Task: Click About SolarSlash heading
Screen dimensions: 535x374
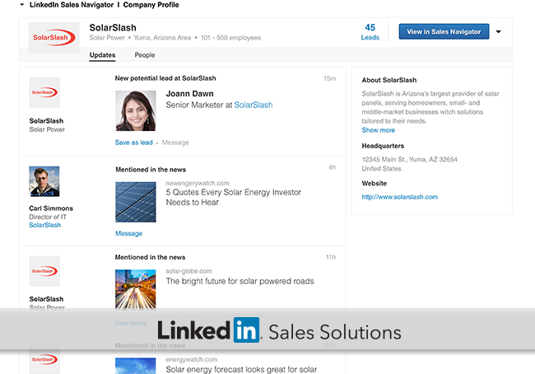Action: click(389, 80)
